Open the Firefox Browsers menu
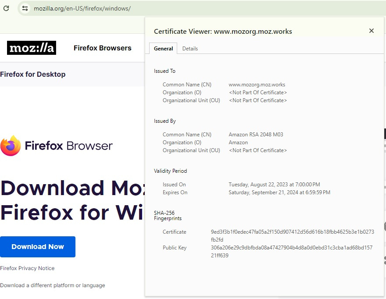This screenshot has height=299, width=386. pyautogui.click(x=102, y=48)
